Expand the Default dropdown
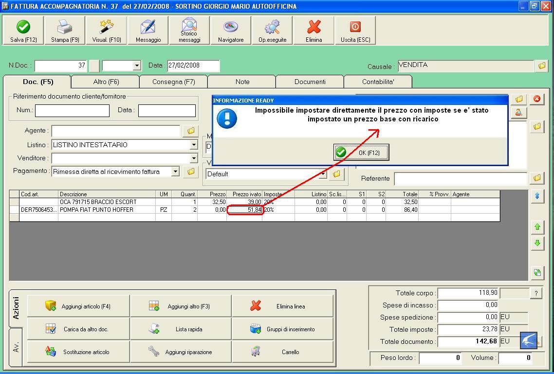The height and width of the screenshot is (374, 554). pos(323,174)
